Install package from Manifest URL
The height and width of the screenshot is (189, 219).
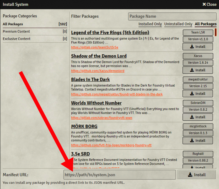(197, 175)
